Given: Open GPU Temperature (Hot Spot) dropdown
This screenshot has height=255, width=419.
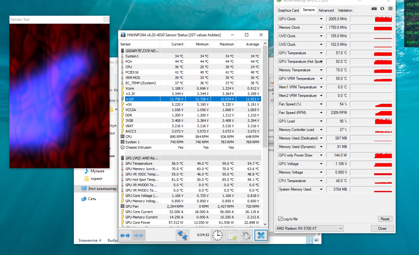Looking at the screenshot, I should 321,62.
